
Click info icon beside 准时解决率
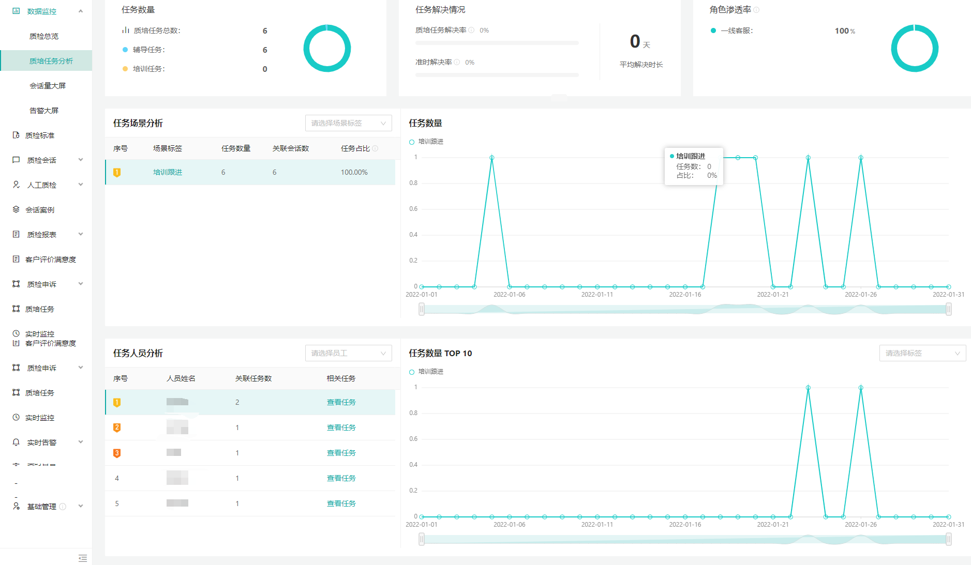tap(457, 62)
